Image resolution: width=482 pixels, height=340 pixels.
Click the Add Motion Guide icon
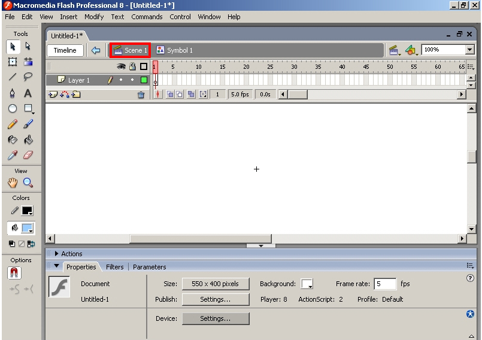point(65,95)
